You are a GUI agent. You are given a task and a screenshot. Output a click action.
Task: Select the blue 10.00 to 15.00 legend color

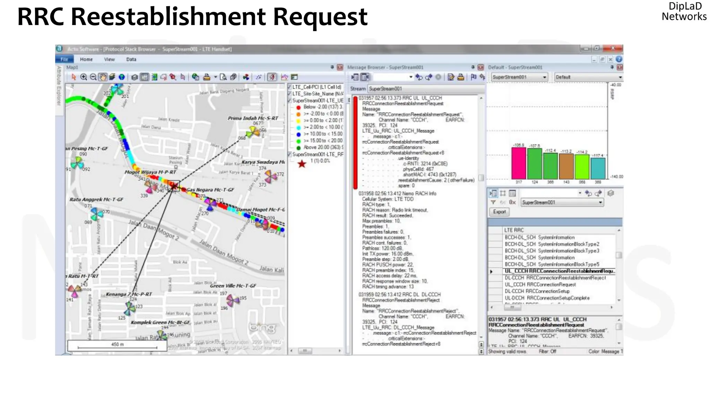[298, 134]
